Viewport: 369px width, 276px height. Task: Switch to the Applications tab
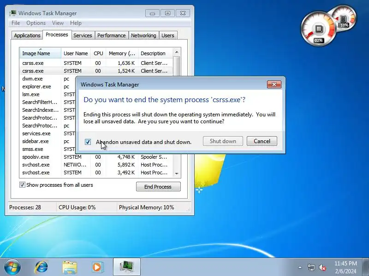27,35
